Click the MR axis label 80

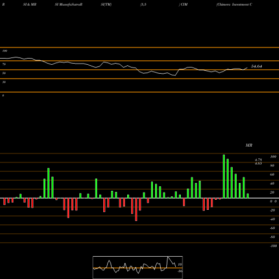click(272, 166)
